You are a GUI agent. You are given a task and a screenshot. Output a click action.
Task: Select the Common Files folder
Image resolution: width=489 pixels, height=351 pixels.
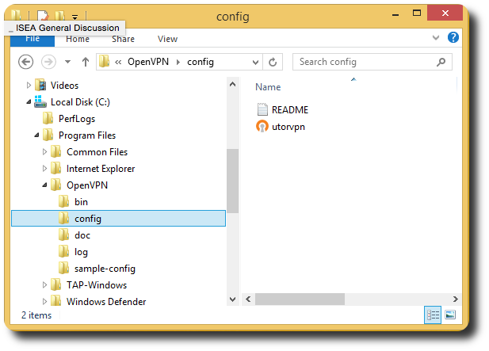click(x=97, y=152)
